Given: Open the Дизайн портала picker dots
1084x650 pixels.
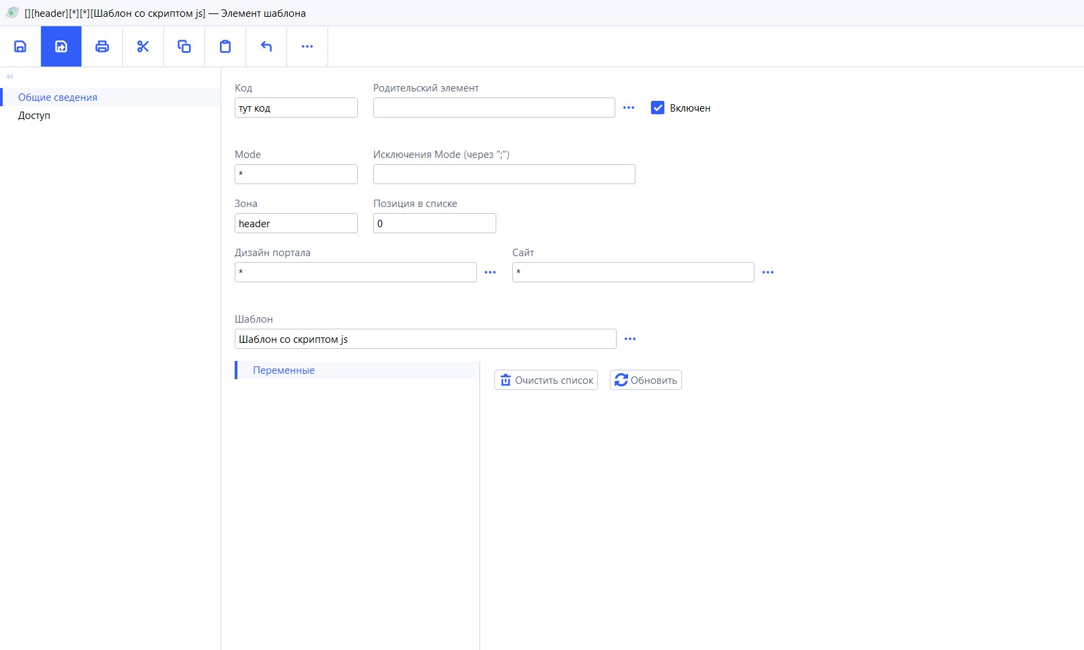Looking at the screenshot, I should pos(490,272).
